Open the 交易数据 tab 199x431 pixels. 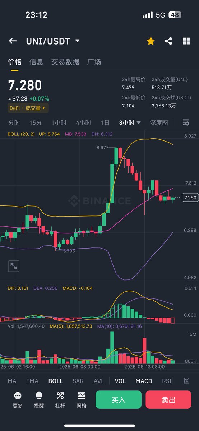(65, 62)
